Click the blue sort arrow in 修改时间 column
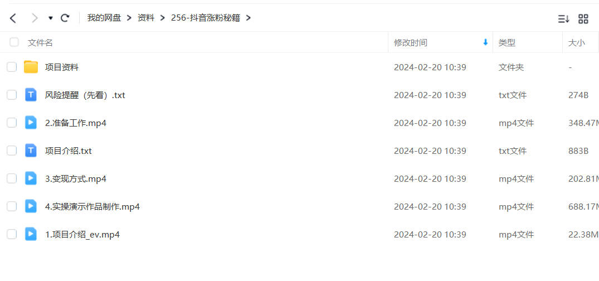Viewport: 599px width, 281px height. (x=485, y=42)
